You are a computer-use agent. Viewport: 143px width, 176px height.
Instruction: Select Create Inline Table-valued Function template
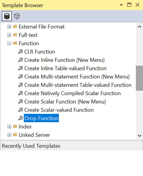(65, 68)
